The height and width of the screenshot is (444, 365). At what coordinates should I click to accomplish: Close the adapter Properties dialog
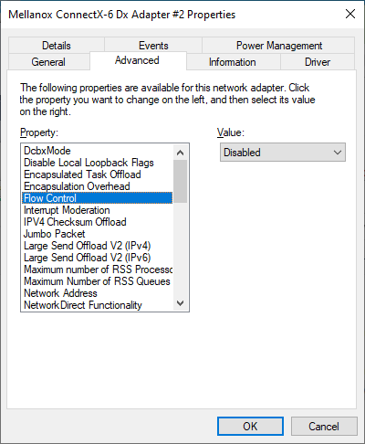pyautogui.click(x=350, y=14)
